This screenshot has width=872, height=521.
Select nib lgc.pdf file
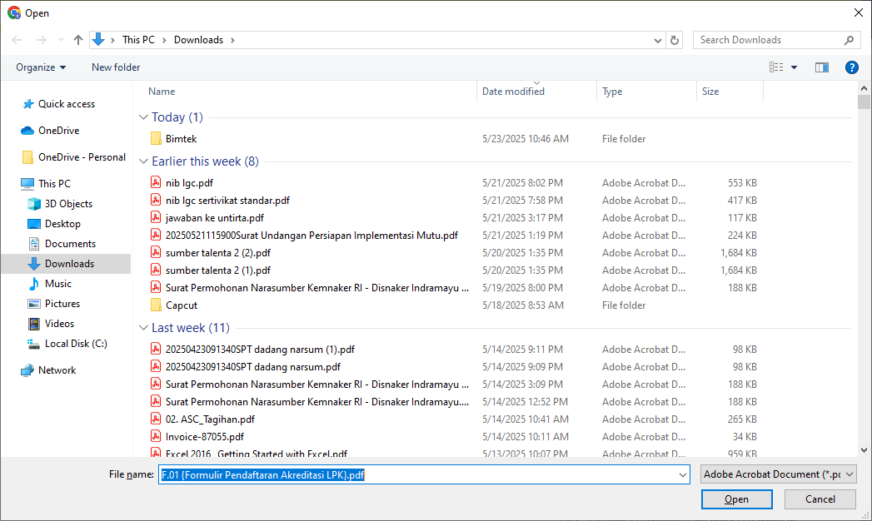[190, 183]
